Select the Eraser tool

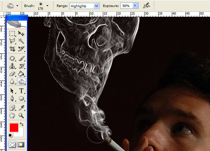tap(12, 74)
